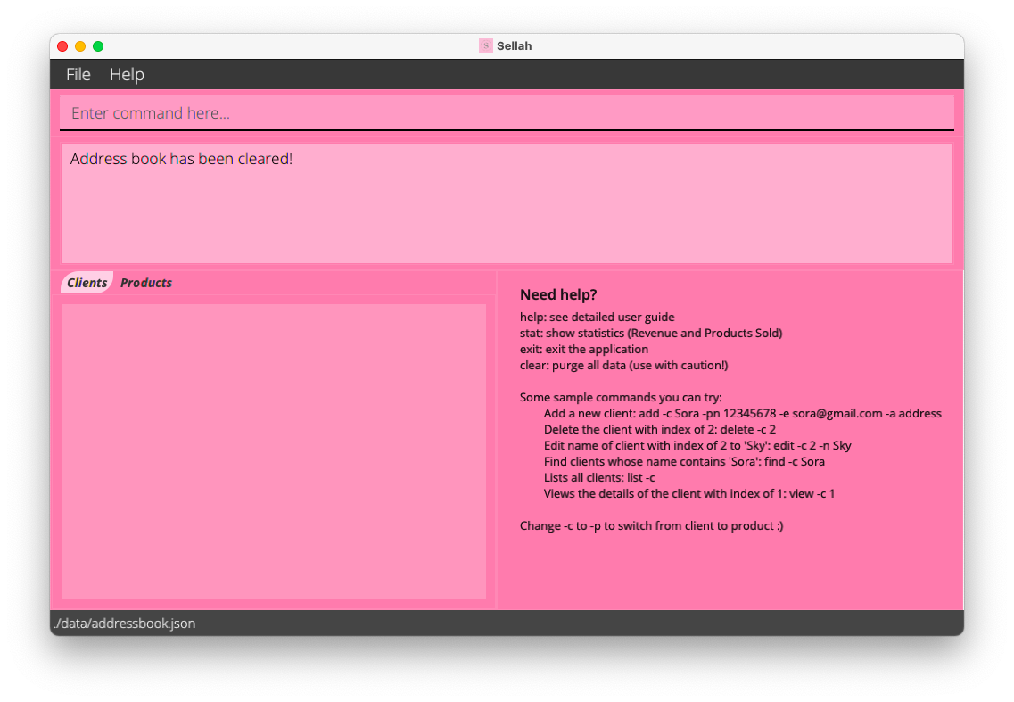
Task: Click the 'stat: show statistics' help line
Action: 650,334
